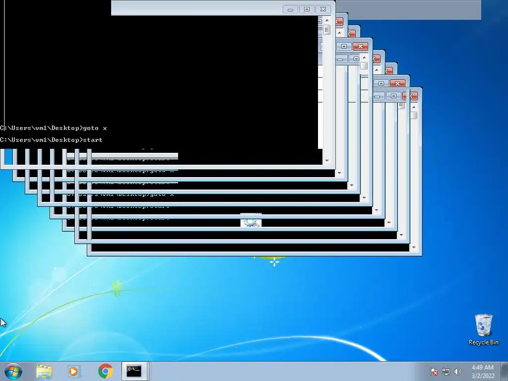Screen dimensions: 508x381
Task: Maximize the front-most command prompt window
Action: (x=307, y=9)
